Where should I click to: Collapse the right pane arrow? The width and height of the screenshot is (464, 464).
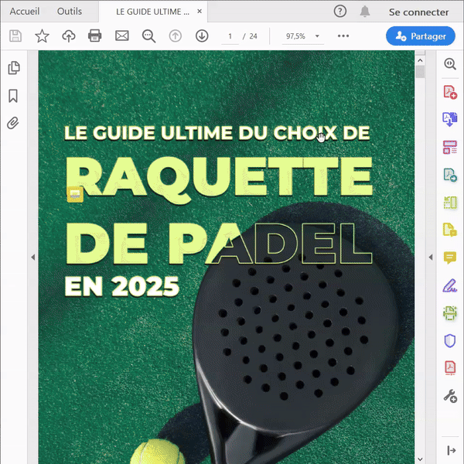[x=431, y=258]
